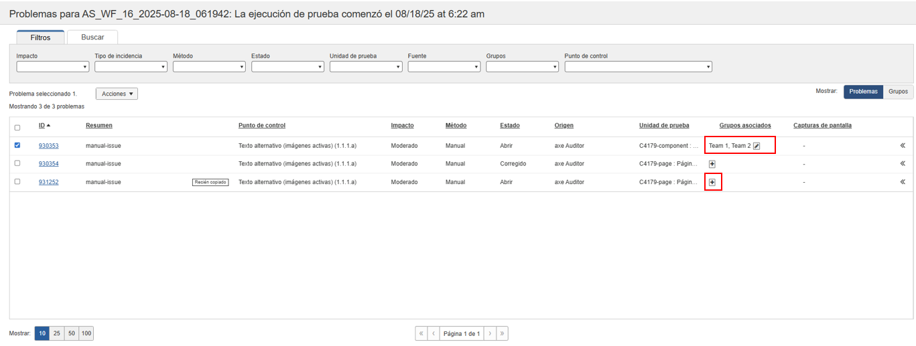Open the Punto de control filter field

point(638,67)
